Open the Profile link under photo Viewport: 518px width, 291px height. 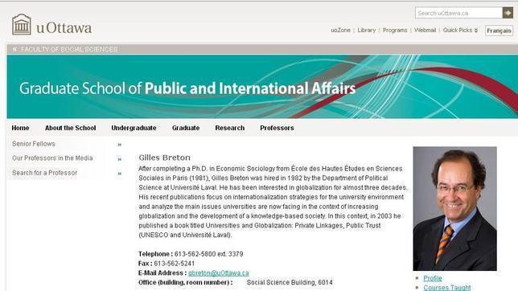(x=433, y=278)
